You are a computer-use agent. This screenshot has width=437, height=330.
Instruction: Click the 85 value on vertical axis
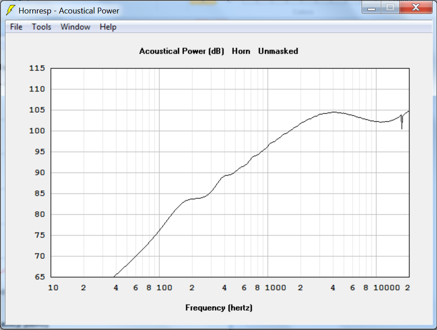40,194
